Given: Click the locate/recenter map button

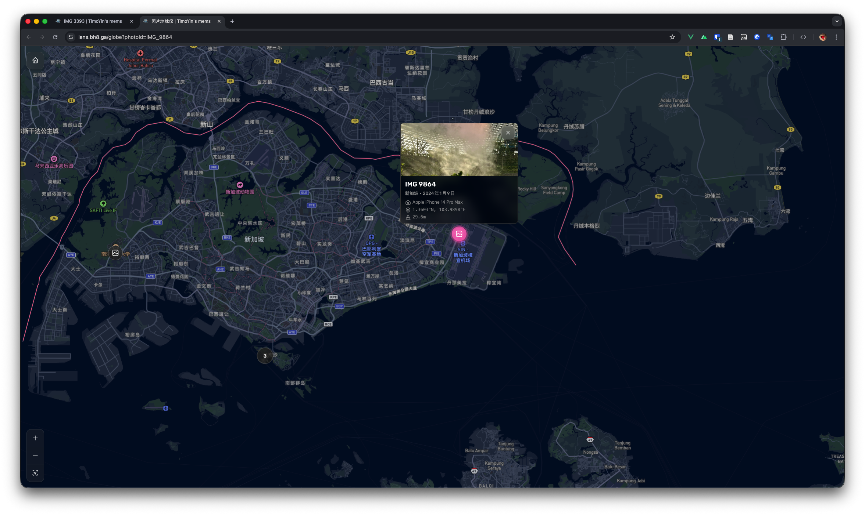Looking at the screenshot, I should [35, 473].
